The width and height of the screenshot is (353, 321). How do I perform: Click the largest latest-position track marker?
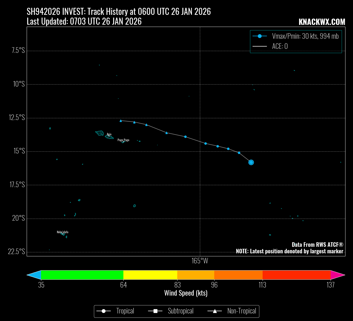click(251, 162)
